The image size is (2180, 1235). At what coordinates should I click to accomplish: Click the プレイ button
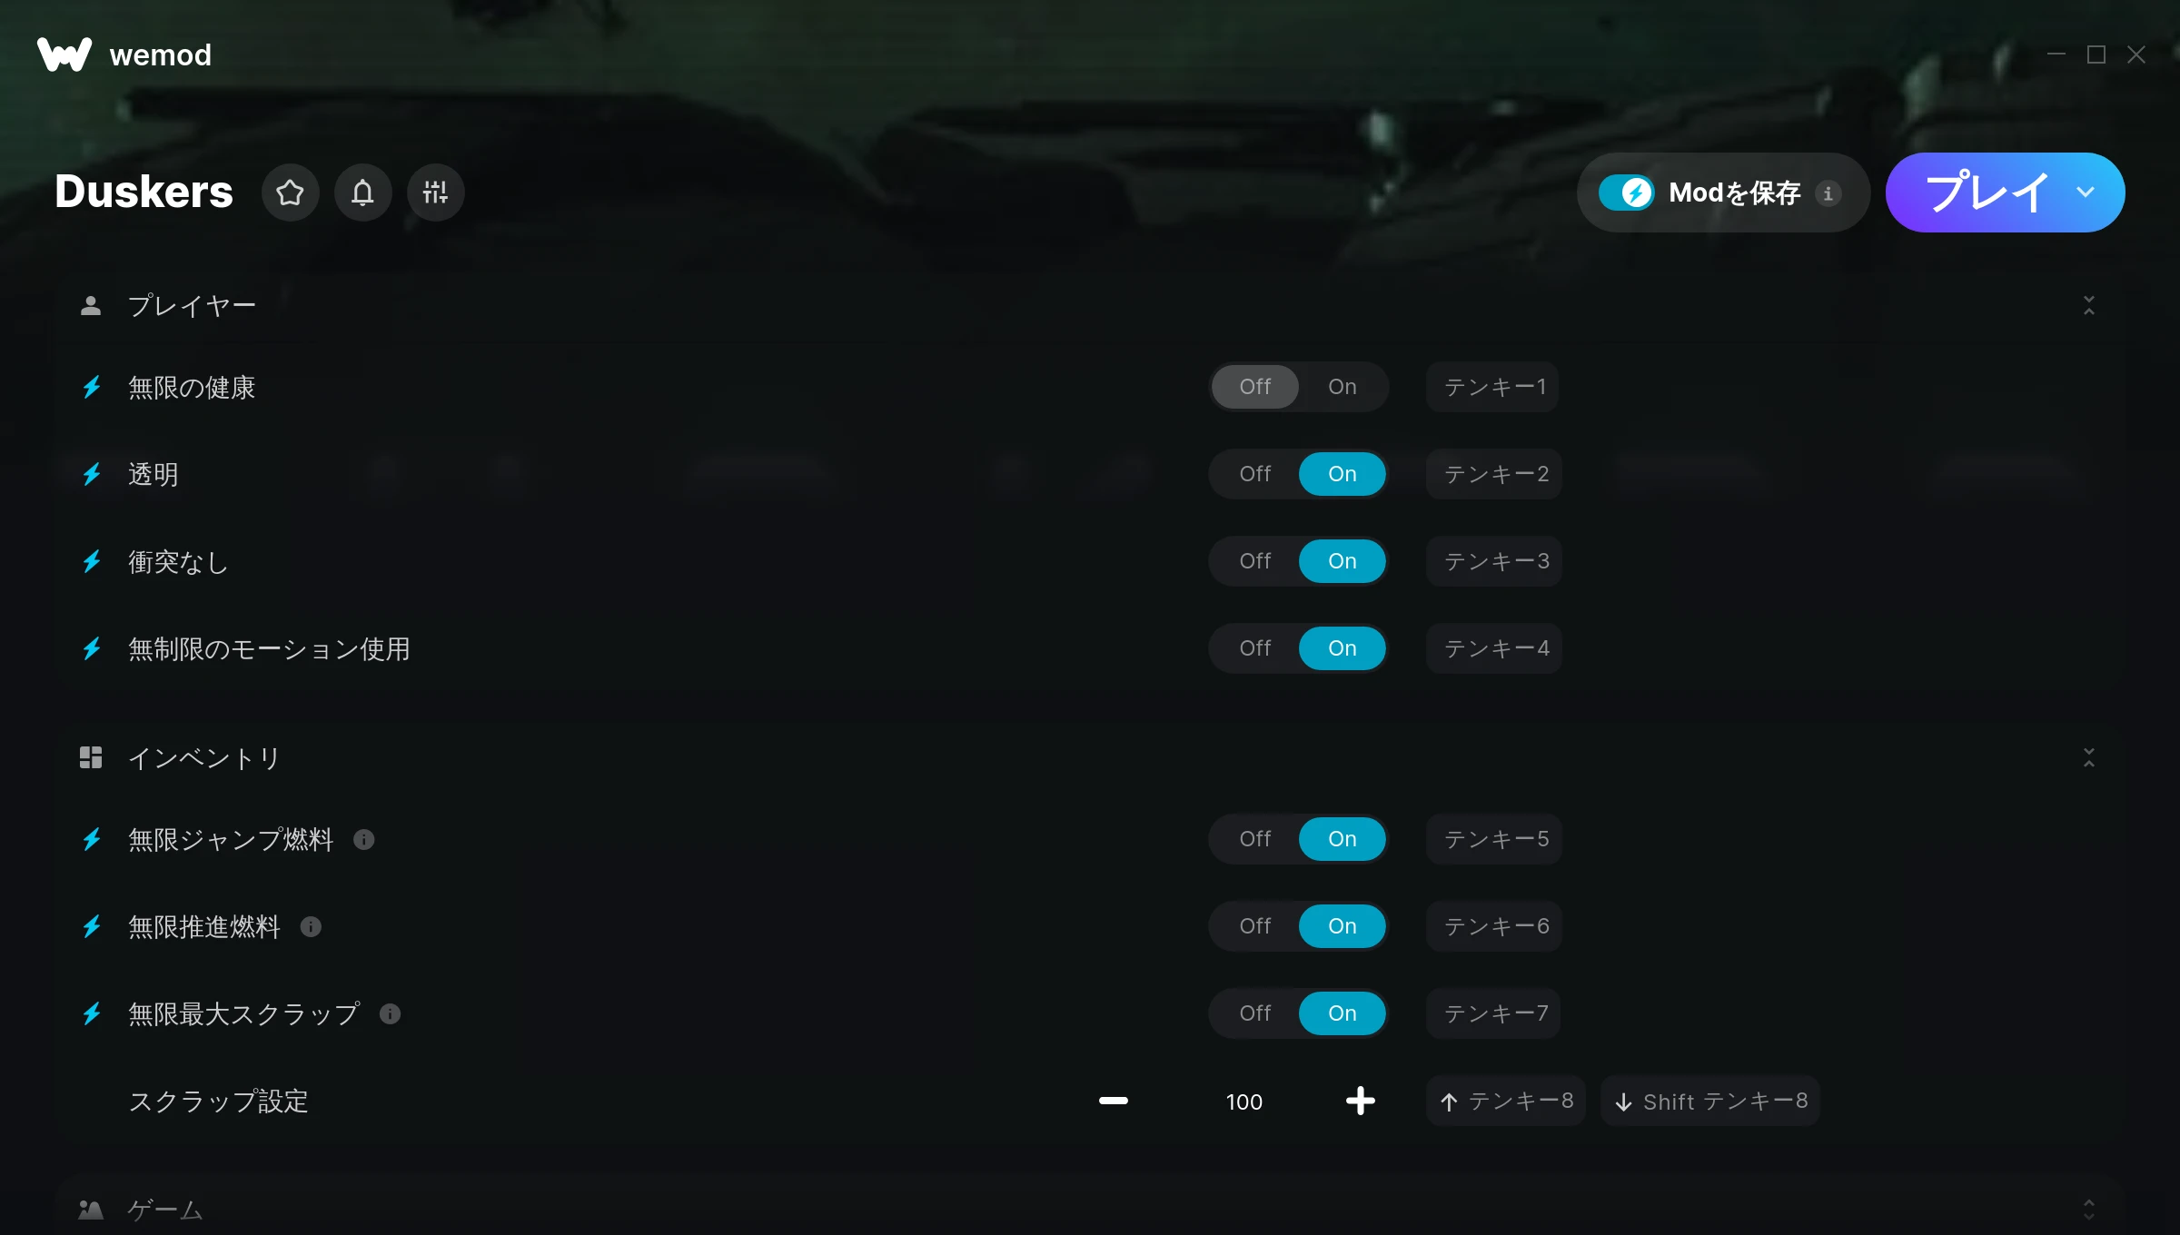[x=1986, y=193]
